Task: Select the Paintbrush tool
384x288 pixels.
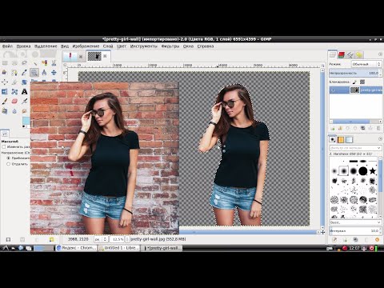Action: coord(5,102)
